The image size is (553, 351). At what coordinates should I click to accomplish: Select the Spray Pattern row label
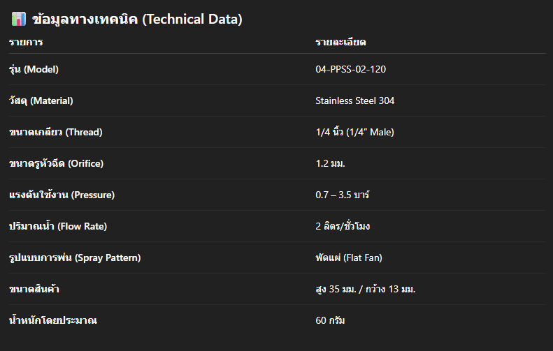(75, 257)
